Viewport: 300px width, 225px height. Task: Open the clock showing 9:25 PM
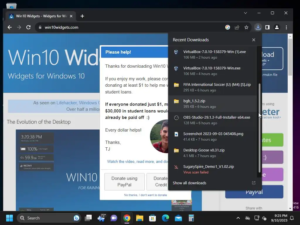[279, 218]
